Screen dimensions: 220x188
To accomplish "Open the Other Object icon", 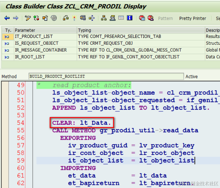I will point(45,18).
